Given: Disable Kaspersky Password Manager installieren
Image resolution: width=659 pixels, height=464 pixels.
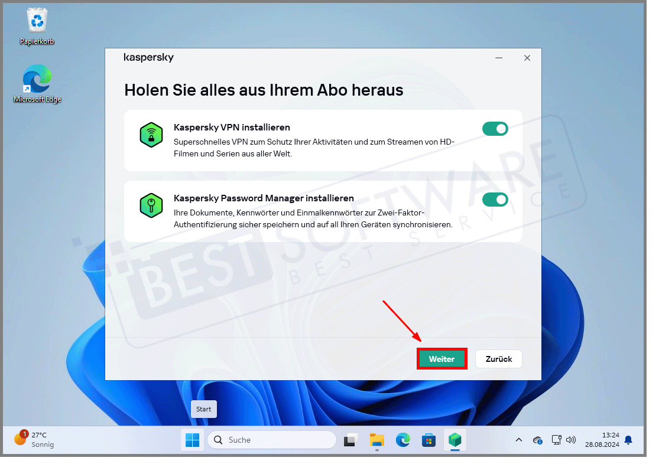Looking at the screenshot, I should (x=495, y=199).
